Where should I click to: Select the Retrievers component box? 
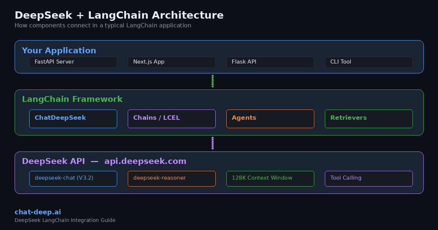[369, 119]
